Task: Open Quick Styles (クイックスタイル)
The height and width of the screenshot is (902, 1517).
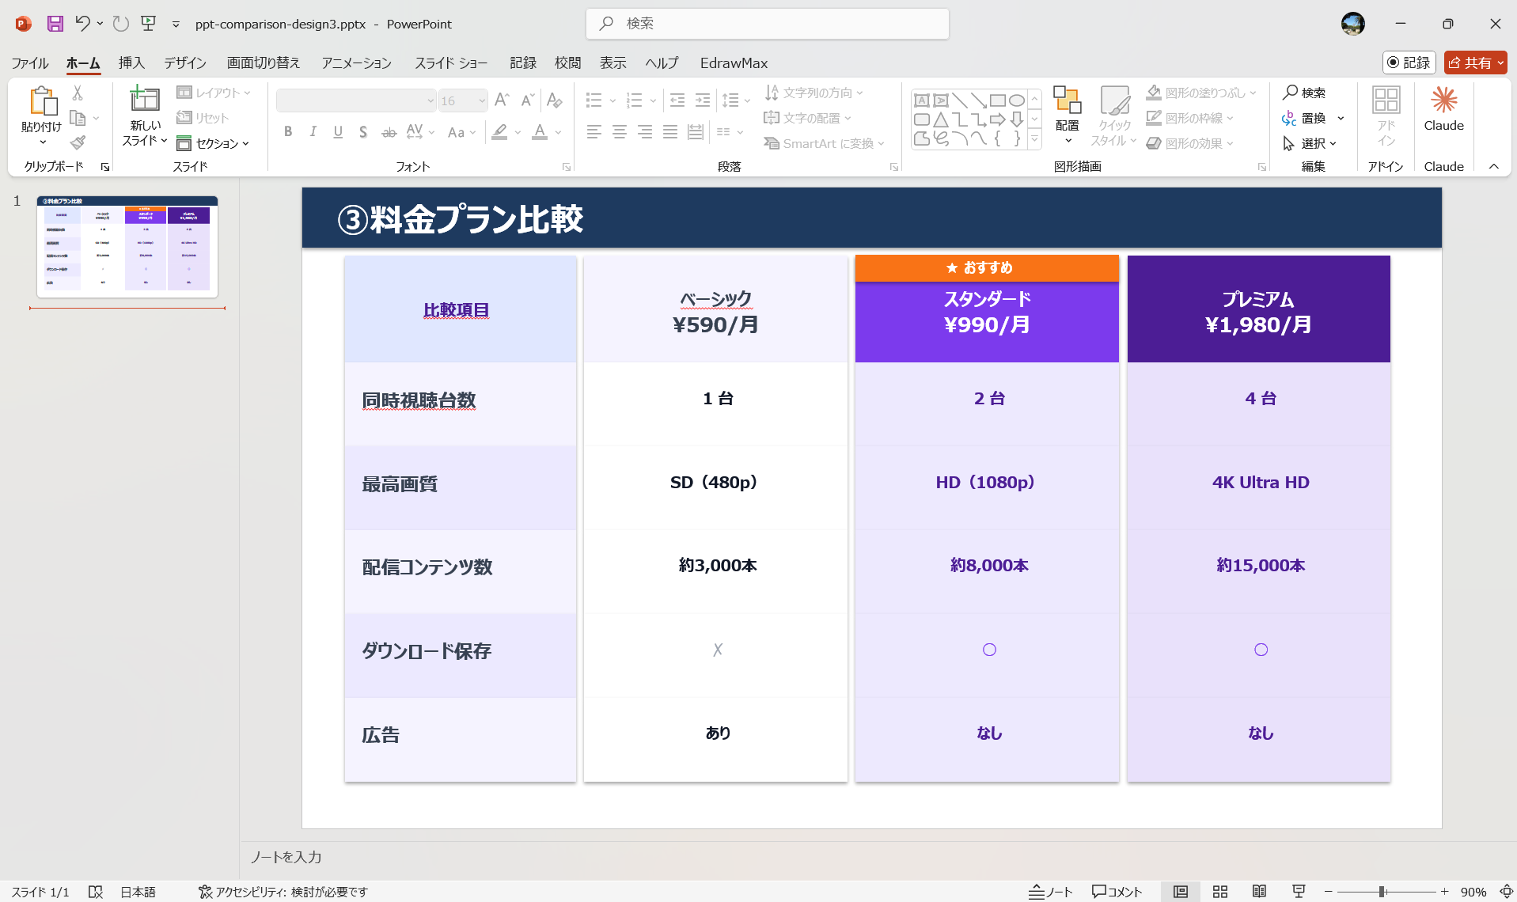Action: point(1113,116)
